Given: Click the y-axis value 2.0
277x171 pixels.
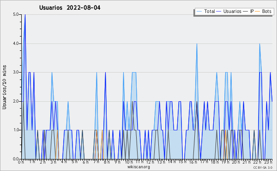Looking at the screenshot, I should tap(16, 101).
